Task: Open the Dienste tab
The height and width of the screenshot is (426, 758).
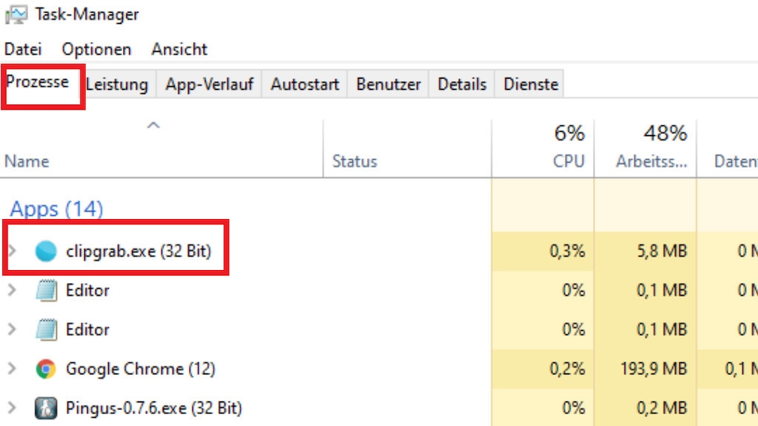Action: (531, 85)
